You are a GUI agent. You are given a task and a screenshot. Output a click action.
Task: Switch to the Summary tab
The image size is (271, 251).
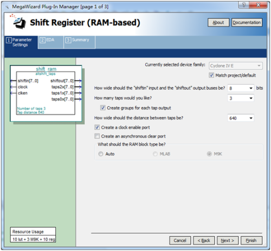click(80, 42)
